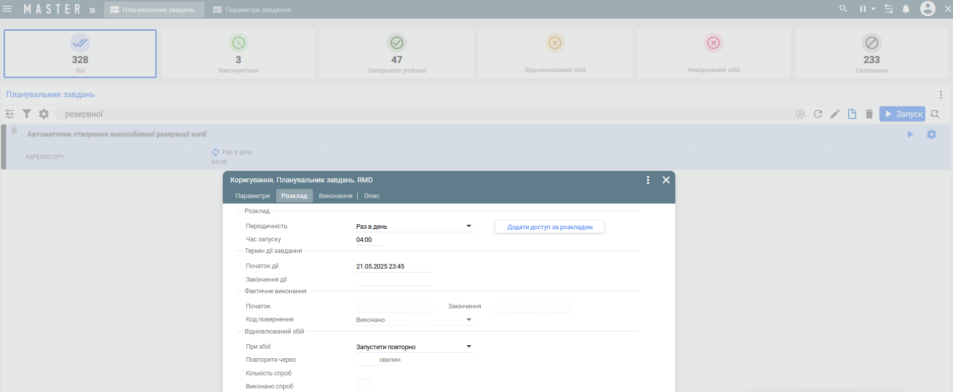Click the filter funnel icon
Image resolution: width=953 pixels, height=392 pixels.
27,114
